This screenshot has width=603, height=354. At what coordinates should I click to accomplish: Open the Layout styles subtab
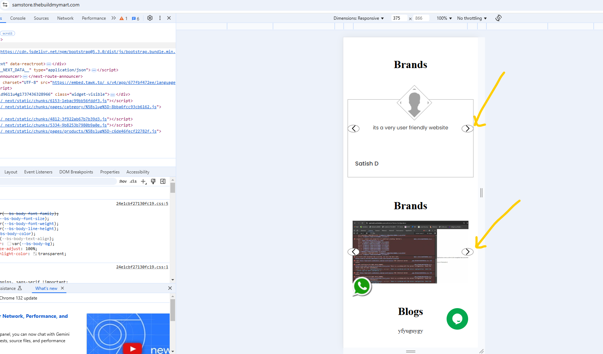11,172
